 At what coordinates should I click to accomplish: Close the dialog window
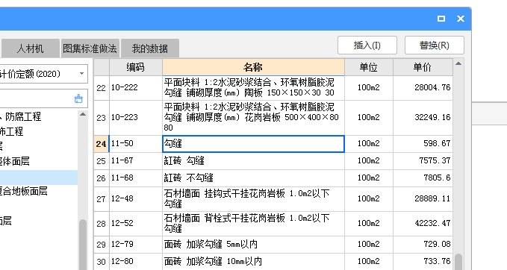(461, 19)
